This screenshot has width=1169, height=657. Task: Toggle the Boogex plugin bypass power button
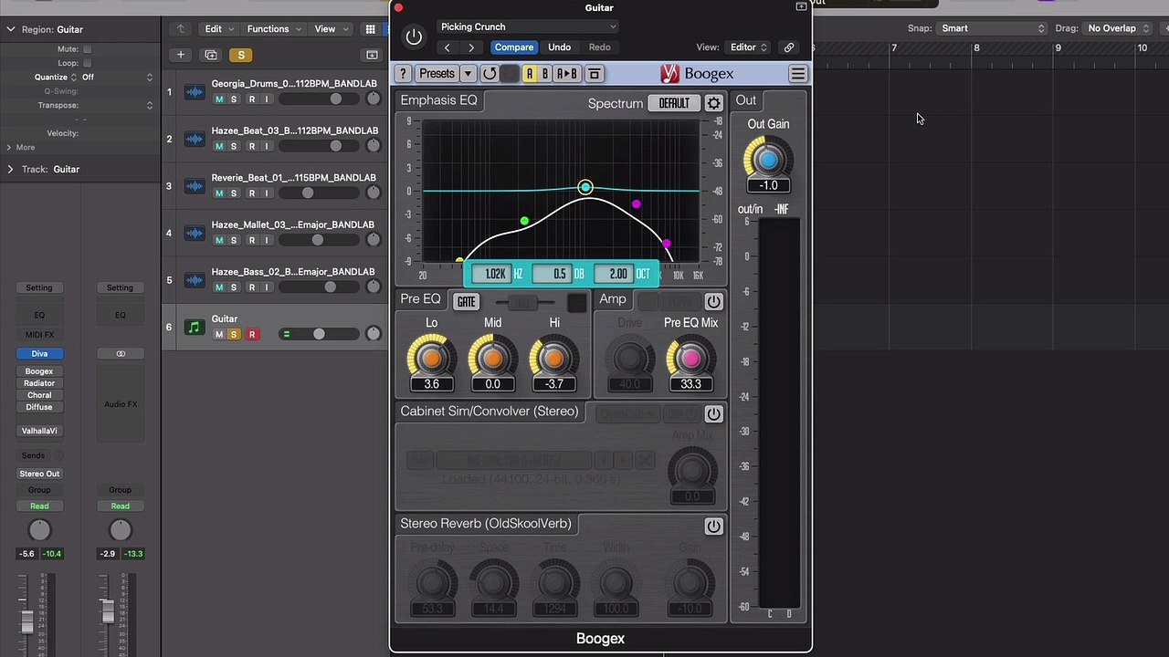point(414,36)
